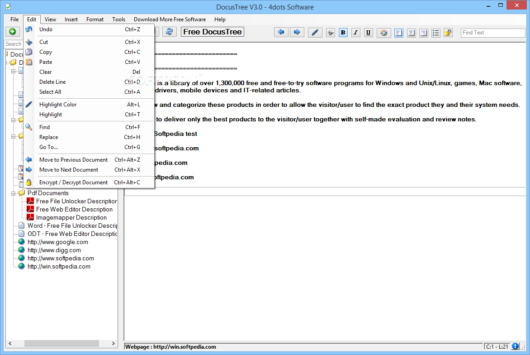530x355 pixels.
Task: Set paragraph alignment to center
Action: [x=411, y=33]
